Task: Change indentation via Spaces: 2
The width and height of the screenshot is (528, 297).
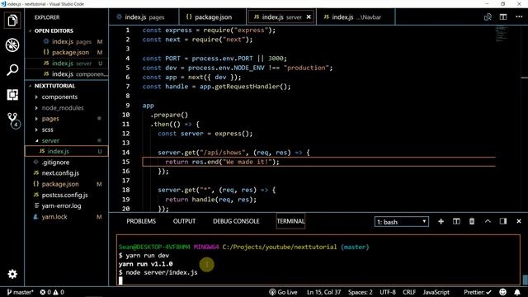Action: [x=360, y=292]
